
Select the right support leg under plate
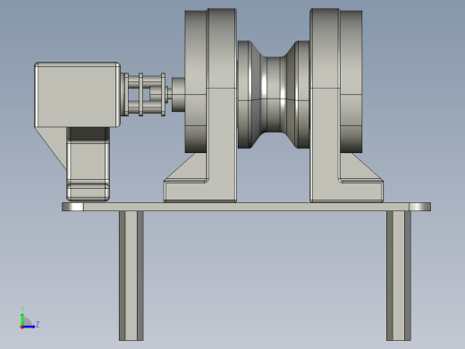(x=399, y=276)
